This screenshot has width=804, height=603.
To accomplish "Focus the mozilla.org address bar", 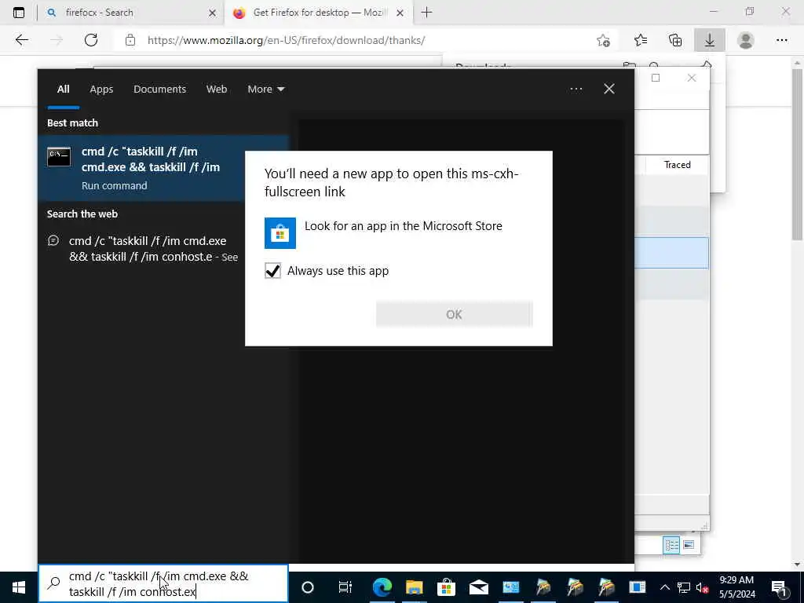I will 359,40.
